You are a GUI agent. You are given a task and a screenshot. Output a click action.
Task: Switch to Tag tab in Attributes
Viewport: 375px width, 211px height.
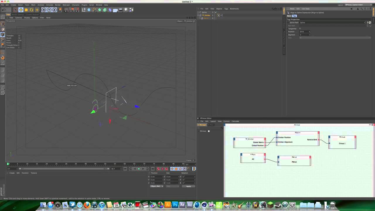click(x=294, y=16)
